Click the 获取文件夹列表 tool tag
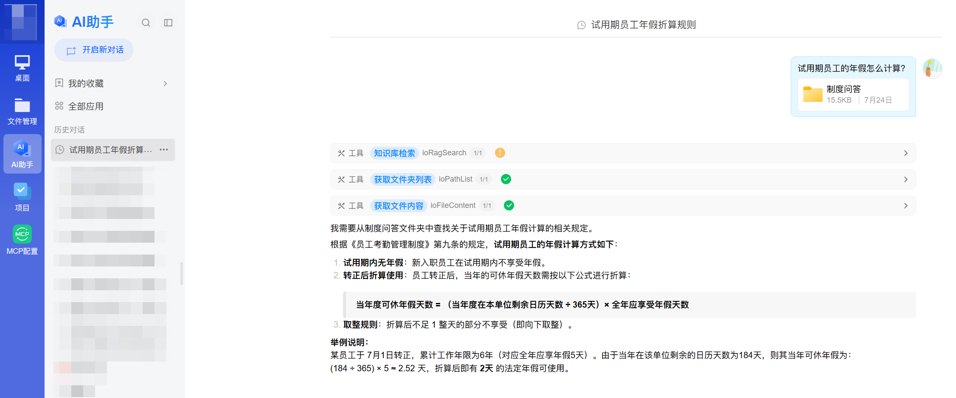The height and width of the screenshot is (398, 956). (x=402, y=179)
